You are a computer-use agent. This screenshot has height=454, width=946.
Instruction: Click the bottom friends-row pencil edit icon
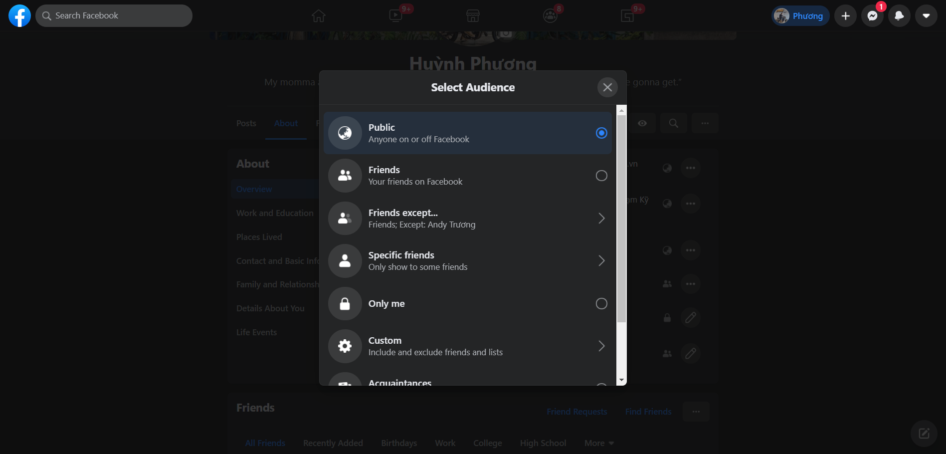(x=691, y=354)
